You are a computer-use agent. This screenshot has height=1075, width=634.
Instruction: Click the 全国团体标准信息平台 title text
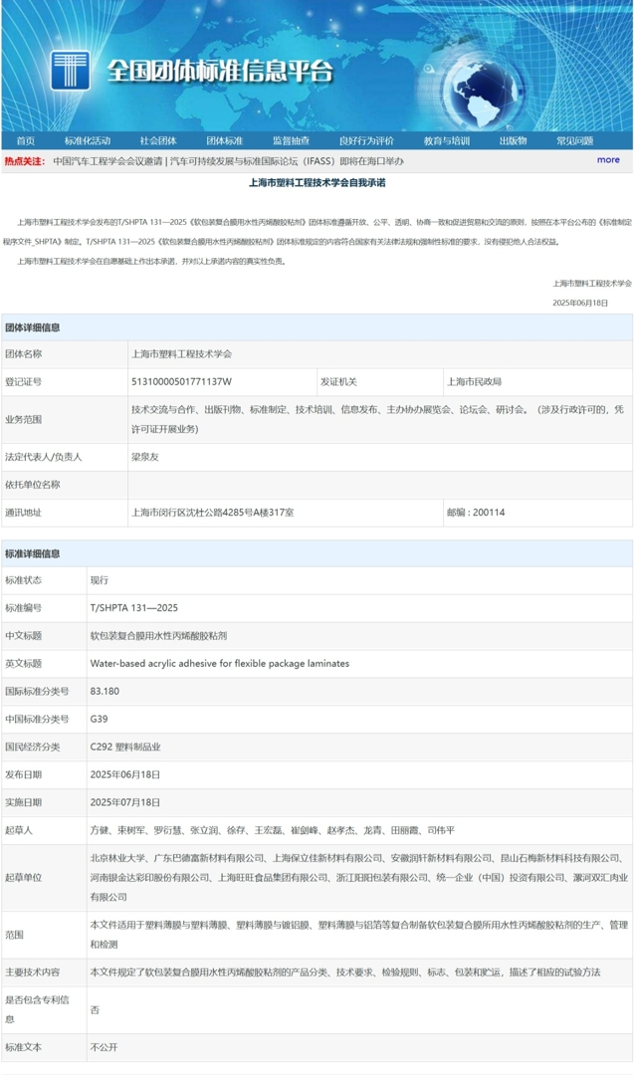(220, 72)
